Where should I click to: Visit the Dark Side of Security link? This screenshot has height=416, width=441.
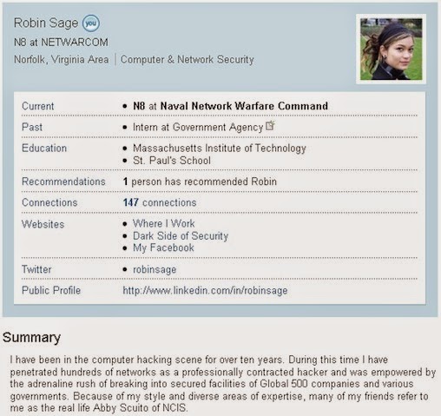tap(181, 236)
